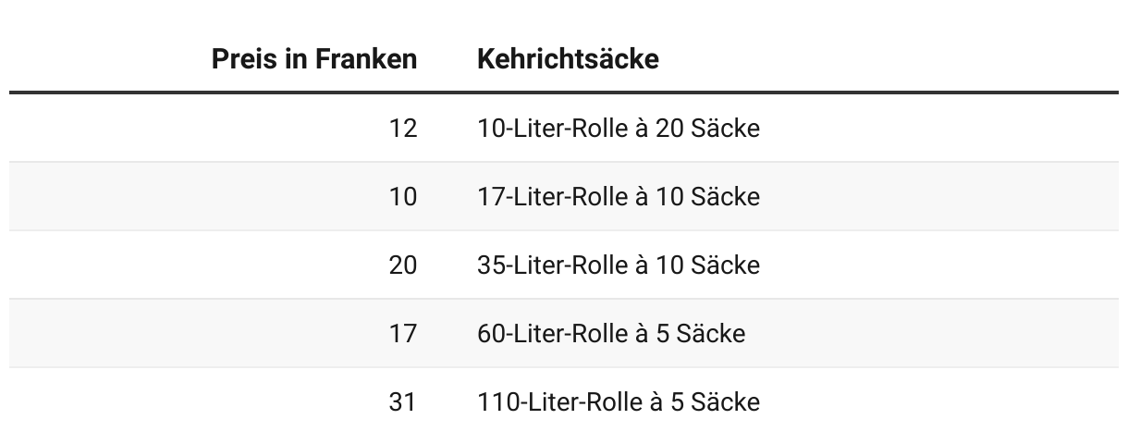Select the price 10 cell

(403, 197)
